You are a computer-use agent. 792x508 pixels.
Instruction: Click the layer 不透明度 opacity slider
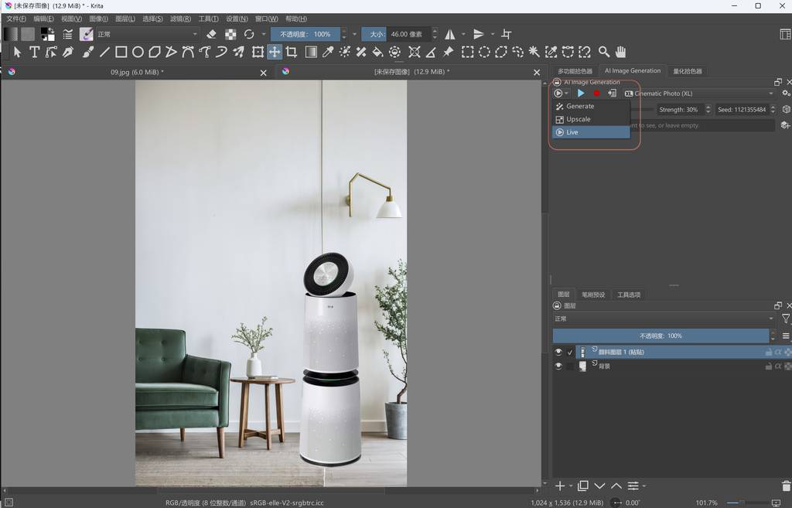coord(660,336)
